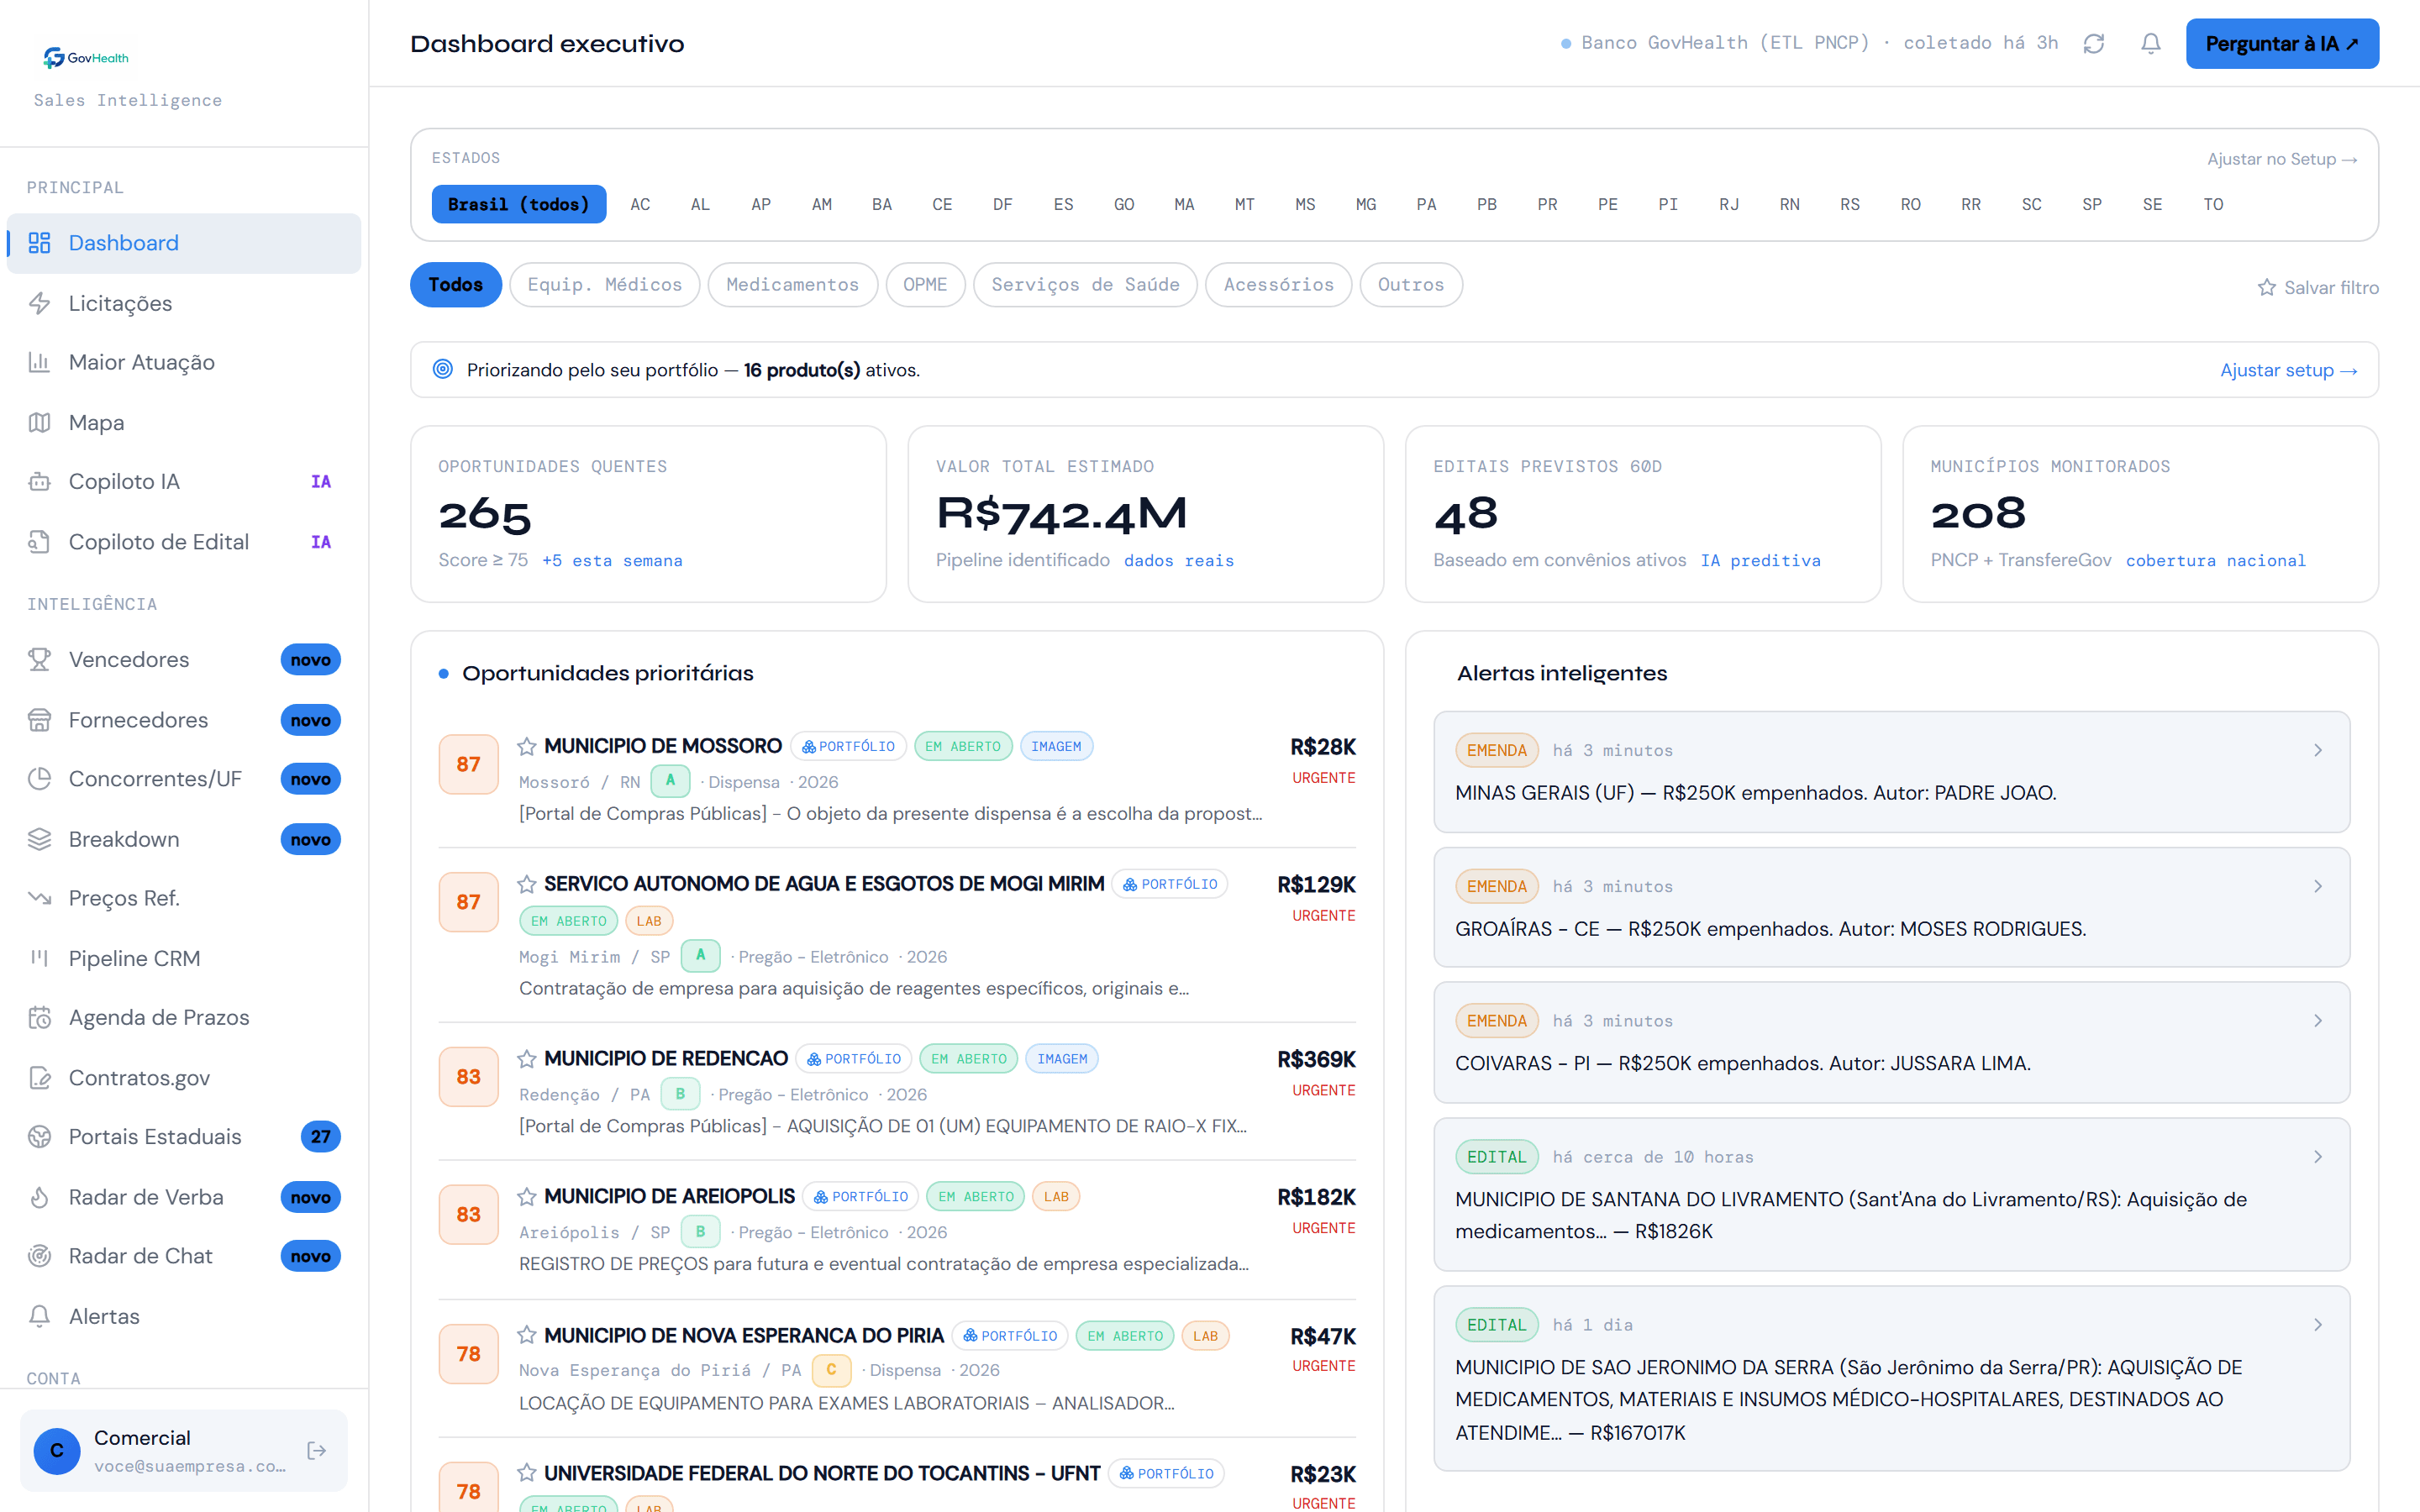Click the Editais Previstos 60D card

pos(1643,514)
